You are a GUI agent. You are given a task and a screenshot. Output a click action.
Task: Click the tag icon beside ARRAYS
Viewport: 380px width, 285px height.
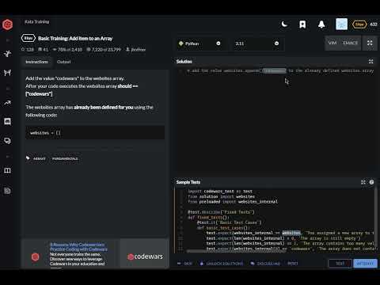[x=28, y=158]
